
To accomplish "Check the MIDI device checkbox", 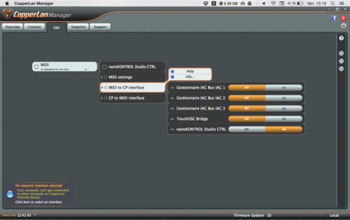I will pyautogui.click(x=37, y=67).
